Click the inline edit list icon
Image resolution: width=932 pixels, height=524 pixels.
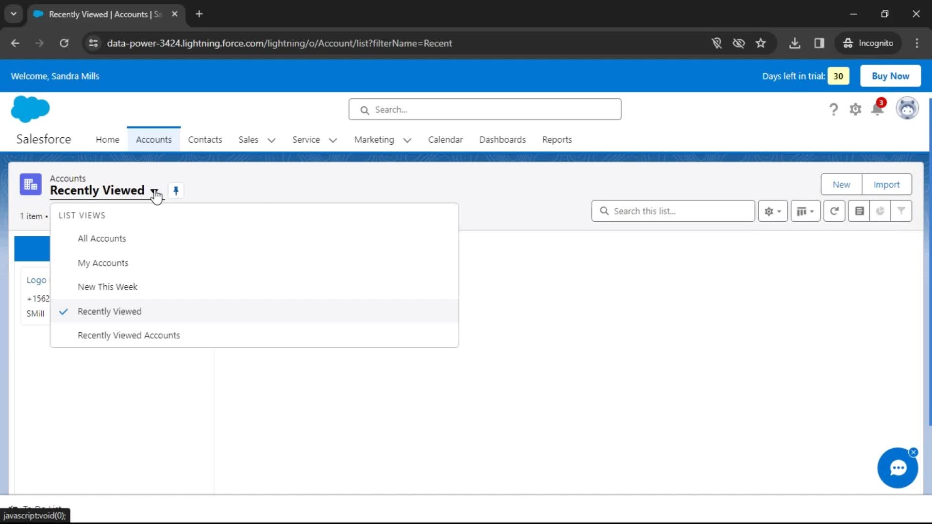click(859, 211)
